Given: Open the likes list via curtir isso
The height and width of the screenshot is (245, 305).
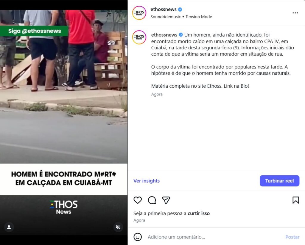Looking at the screenshot, I should coord(199,213).
